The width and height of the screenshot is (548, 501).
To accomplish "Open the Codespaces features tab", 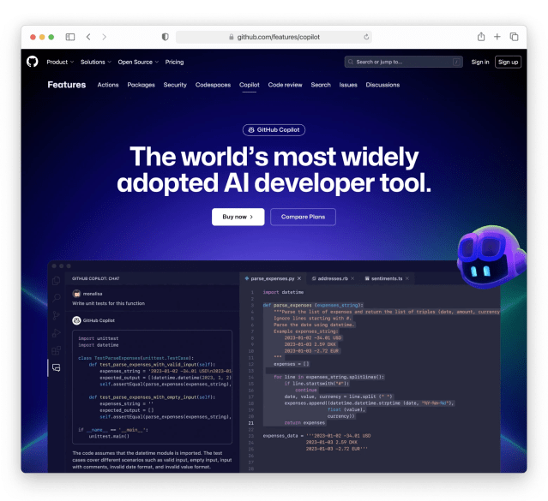I will click(213, 85).
